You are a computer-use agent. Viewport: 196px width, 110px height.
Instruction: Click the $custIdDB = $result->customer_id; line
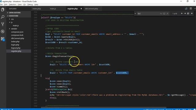[64, 42]
